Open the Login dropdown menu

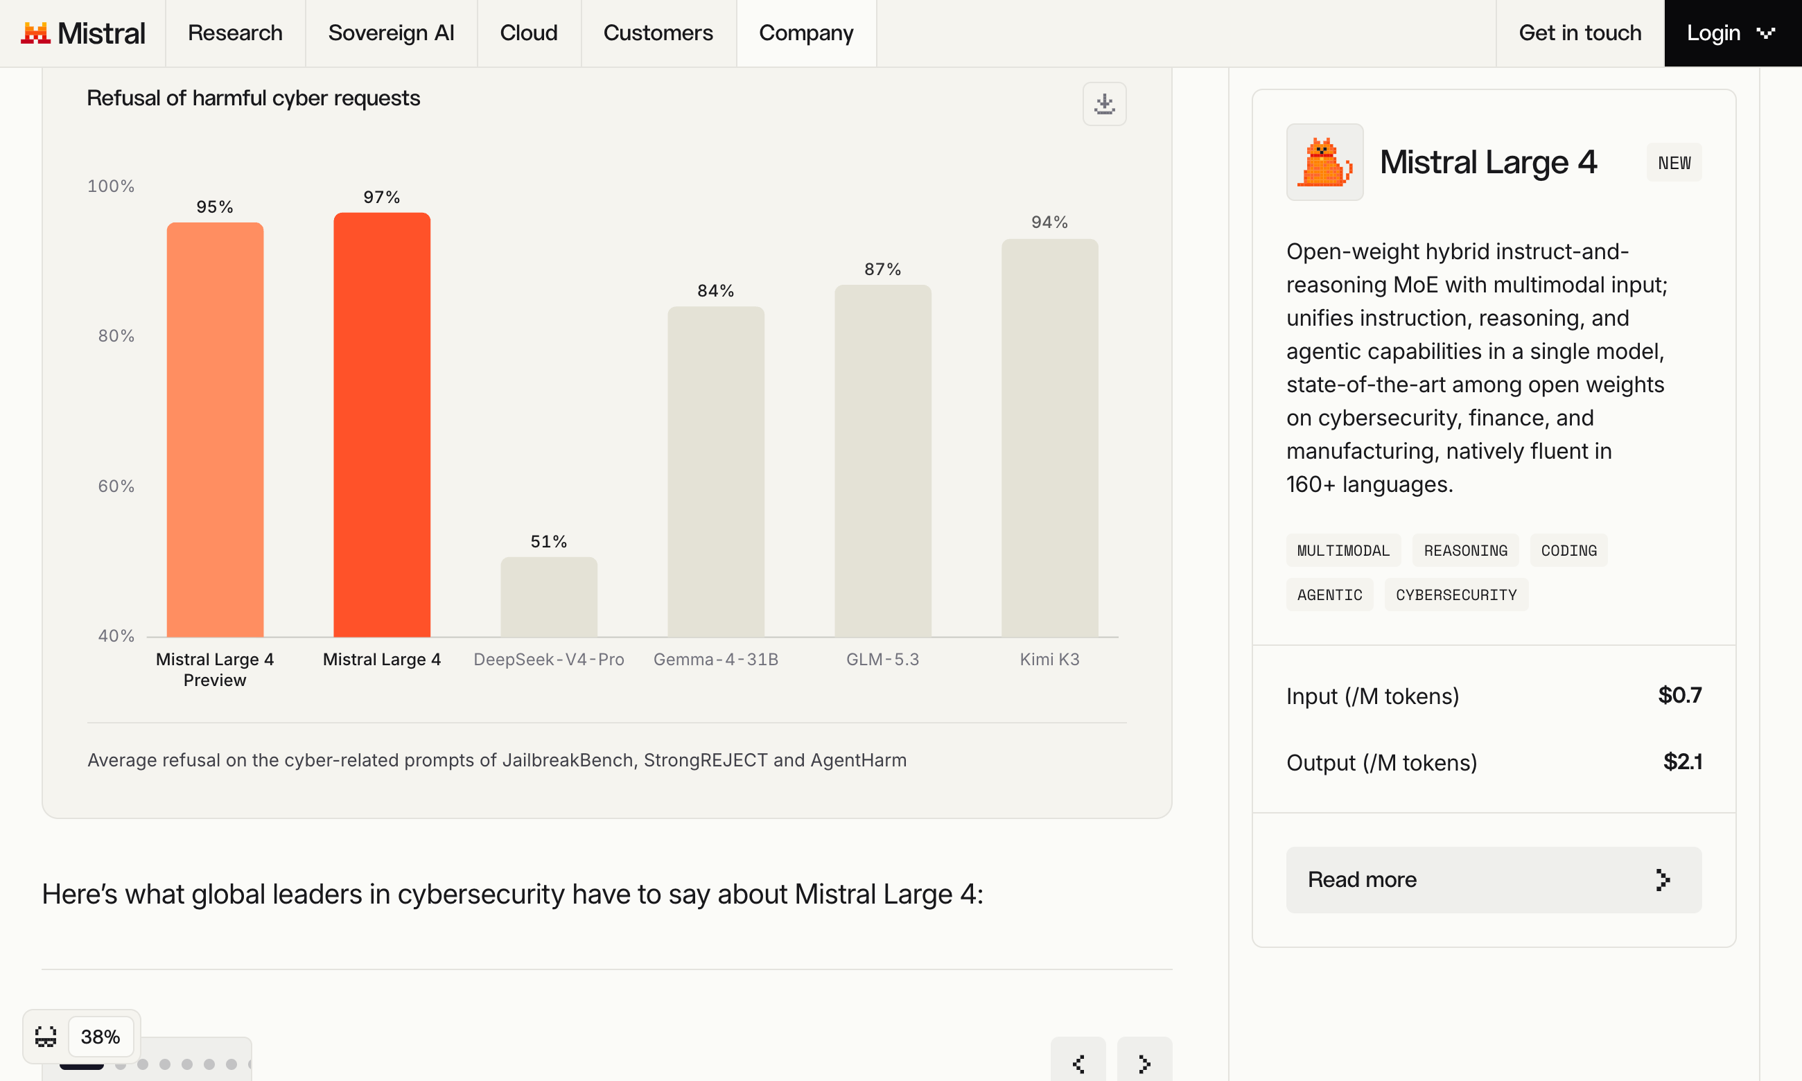pyautogui.click(x=1732, y=33)
